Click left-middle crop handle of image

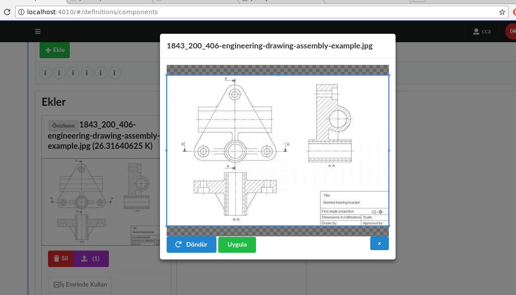pos(167,151)
